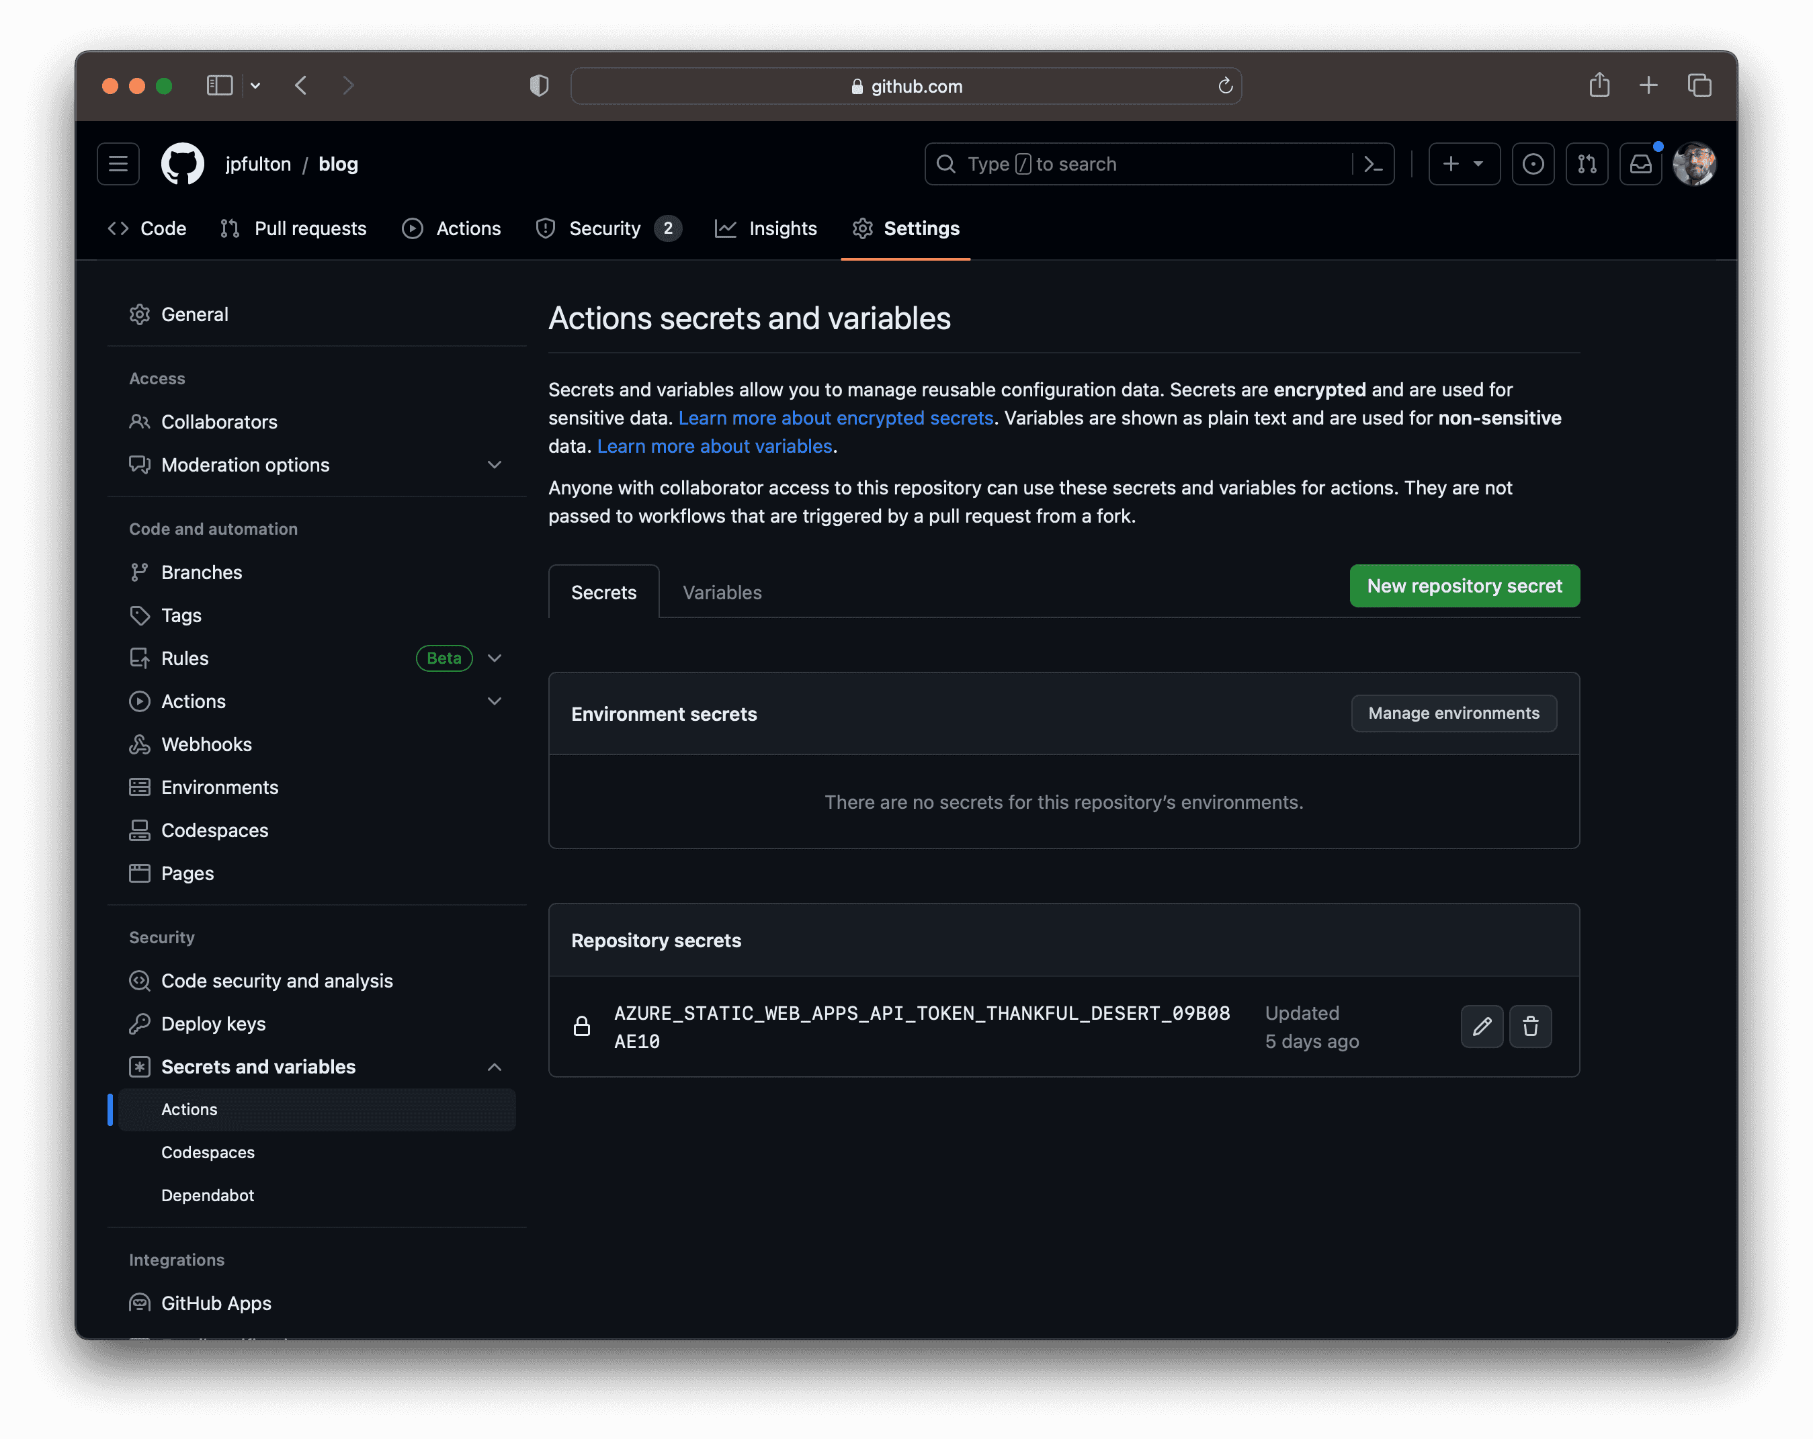
Task: Open the GitHub hamburger navigation menu
Action: point(118,164)
